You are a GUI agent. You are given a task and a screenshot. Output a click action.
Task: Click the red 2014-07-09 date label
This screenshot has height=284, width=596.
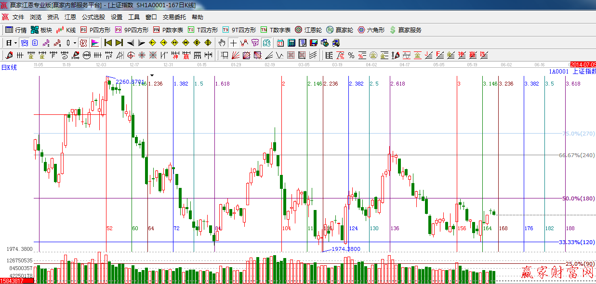point(583,64)
